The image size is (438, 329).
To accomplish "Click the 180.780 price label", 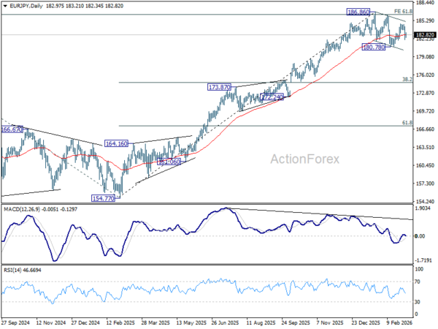I will click(x=374, y=48).
